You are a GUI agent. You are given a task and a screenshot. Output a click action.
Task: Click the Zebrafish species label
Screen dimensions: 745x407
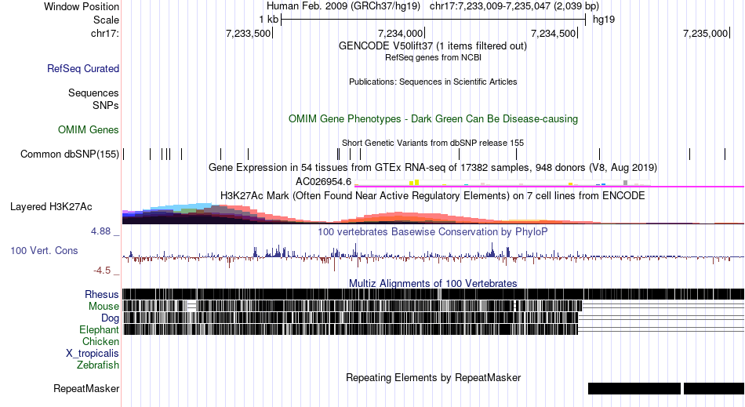coord(98,365)
